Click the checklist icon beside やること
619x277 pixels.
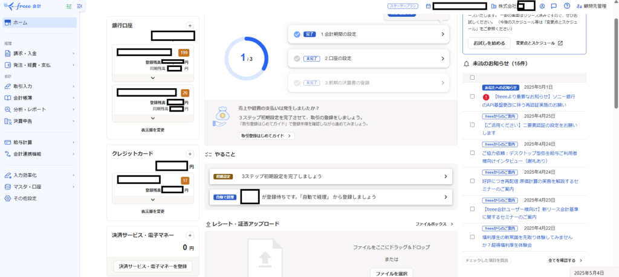click(x=209, y=154)
